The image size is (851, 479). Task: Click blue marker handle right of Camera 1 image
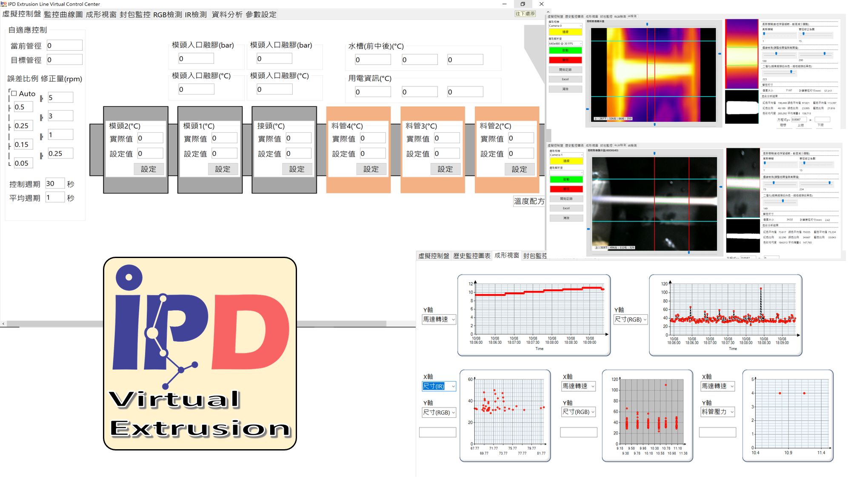tap(721, 187)
